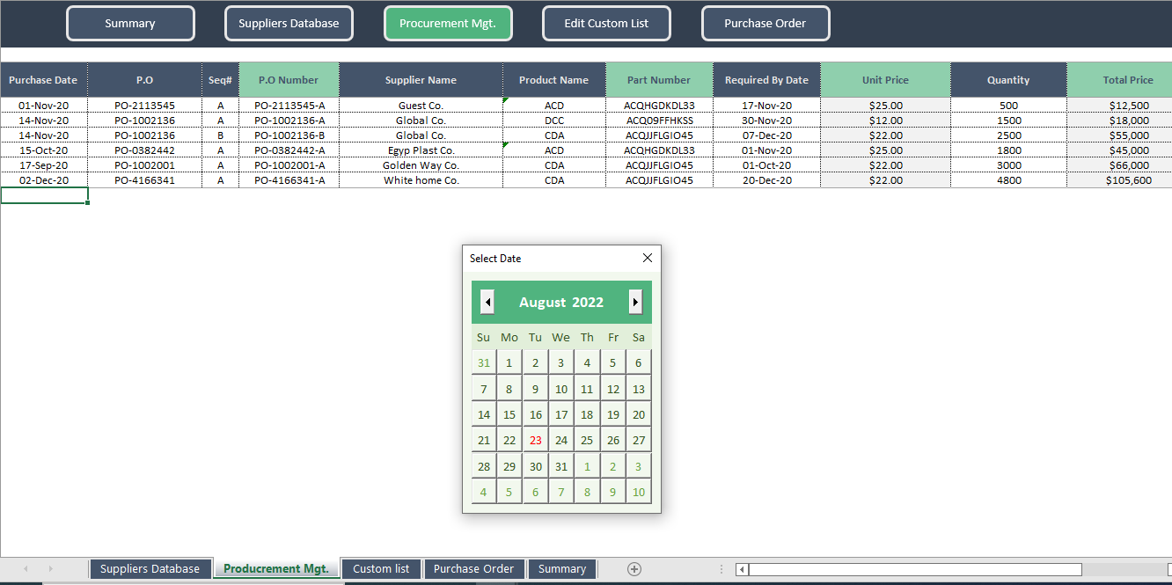The image size is (1172, 585).
Task: Open the Edit Custom List button
Action: (x=606, y=24)
